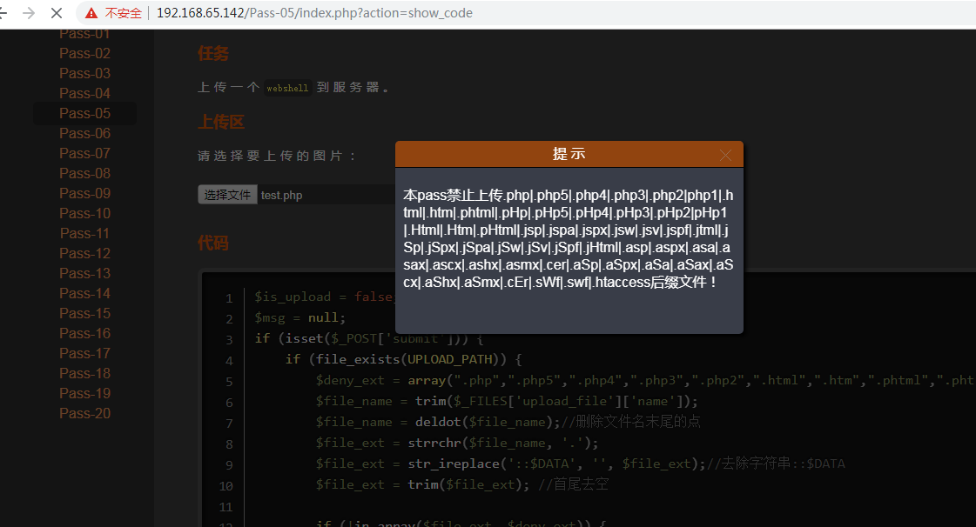Click code line 1 with $is_upload

tap(324, 297)
